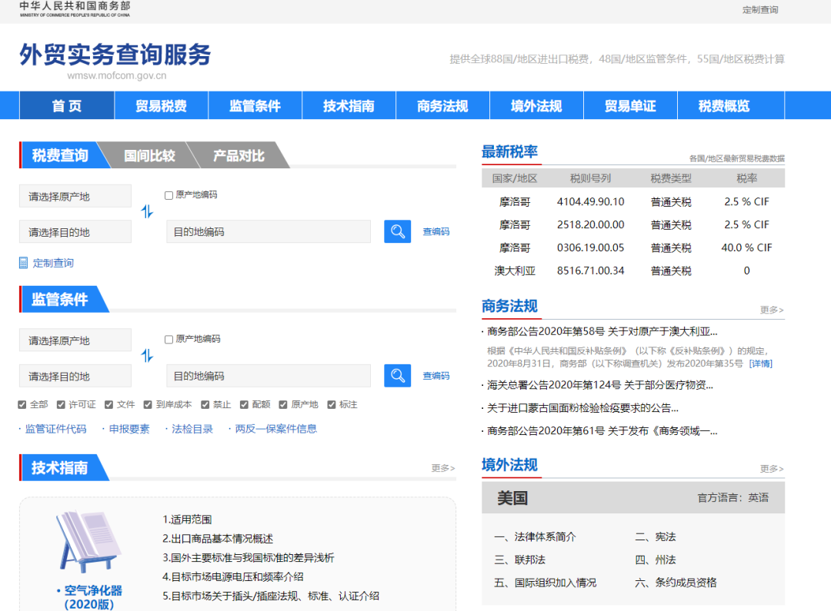Expand 请选择原产地 selector in 监管条件
This screenshot has height=611, width=831.
click(x=75, y=340)
